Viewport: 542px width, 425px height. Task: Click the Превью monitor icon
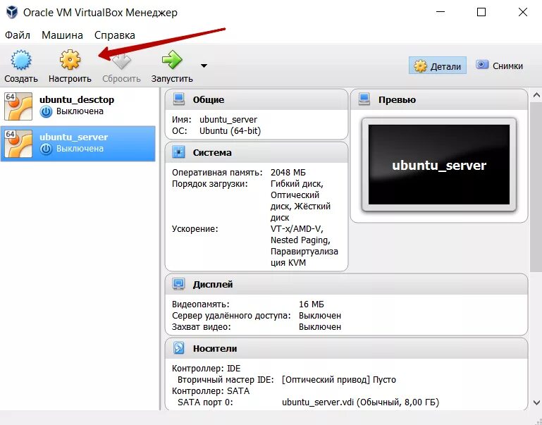coord(364,99)
